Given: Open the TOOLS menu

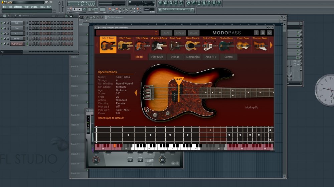Looking at the screenshot, I should pos(42,7).
